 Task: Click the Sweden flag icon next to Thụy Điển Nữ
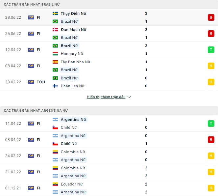55,14
